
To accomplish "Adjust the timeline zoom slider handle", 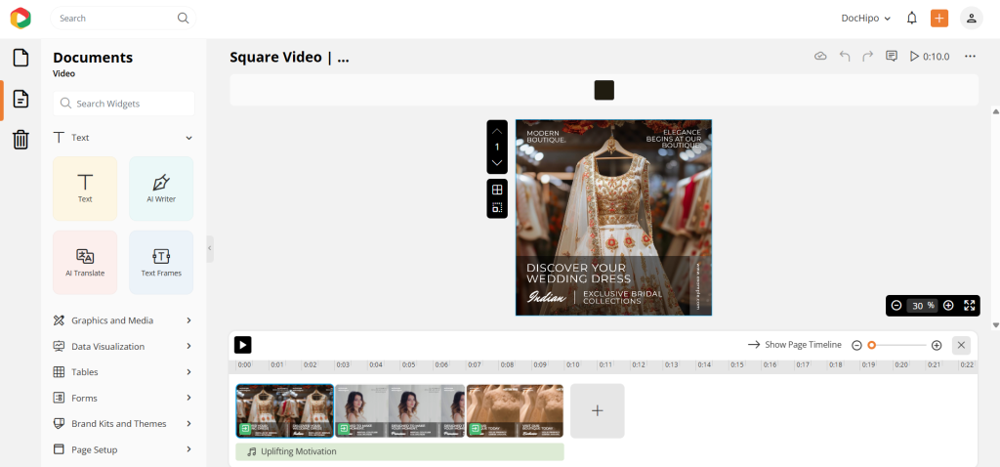I will (872, 345).
